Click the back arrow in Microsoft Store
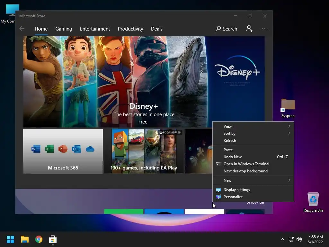 [22, 29]
